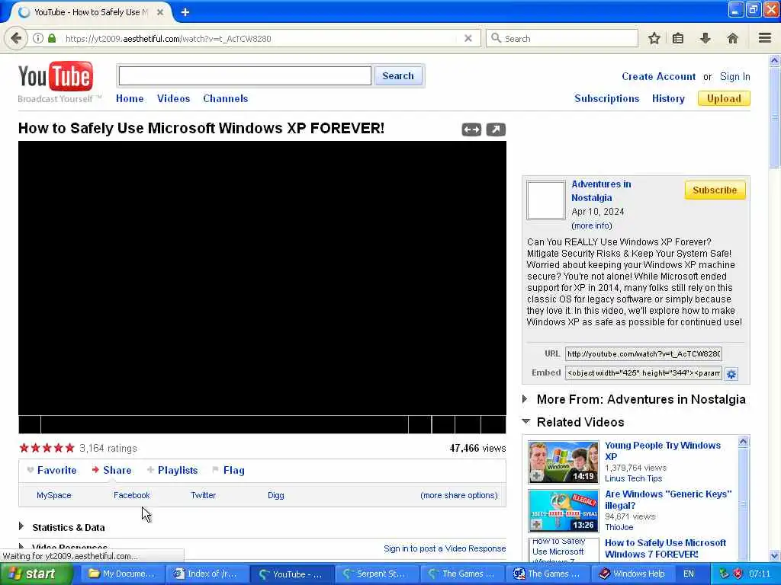Open Adventures in Nostalgia channel link
781x585 pixels.
(x=601, y=191)
